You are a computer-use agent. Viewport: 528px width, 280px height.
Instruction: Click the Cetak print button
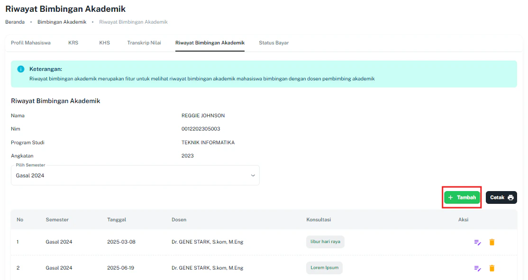501,198
